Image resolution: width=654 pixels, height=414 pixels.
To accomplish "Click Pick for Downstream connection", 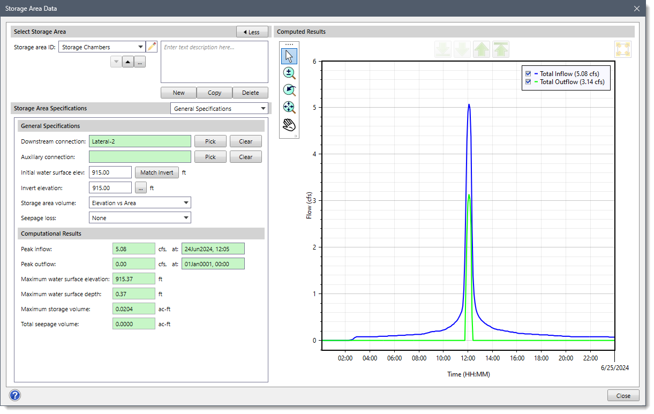I will 211,141.
